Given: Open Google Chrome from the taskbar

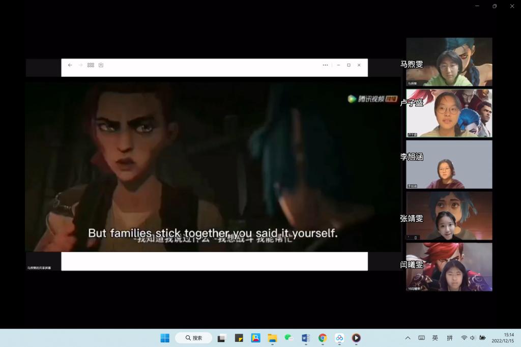Looking at the screenshot, I should [x=322, y=338].
